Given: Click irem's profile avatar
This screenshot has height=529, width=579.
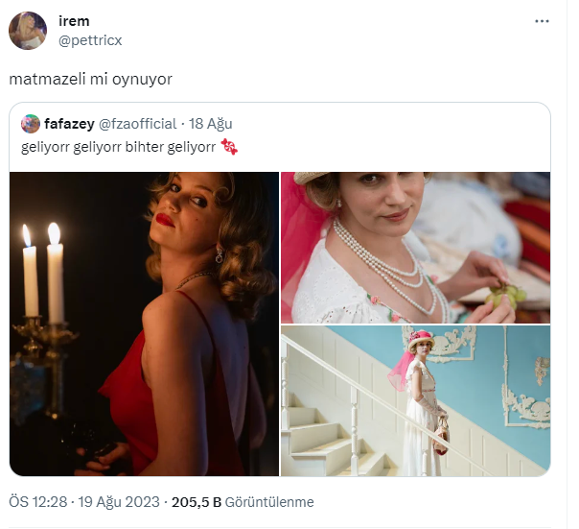Looking at the screenshot, I should pyautogui.click(x=27, y=31).
